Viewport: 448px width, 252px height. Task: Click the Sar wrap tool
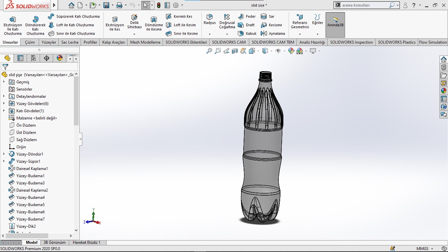pos(268,16)
